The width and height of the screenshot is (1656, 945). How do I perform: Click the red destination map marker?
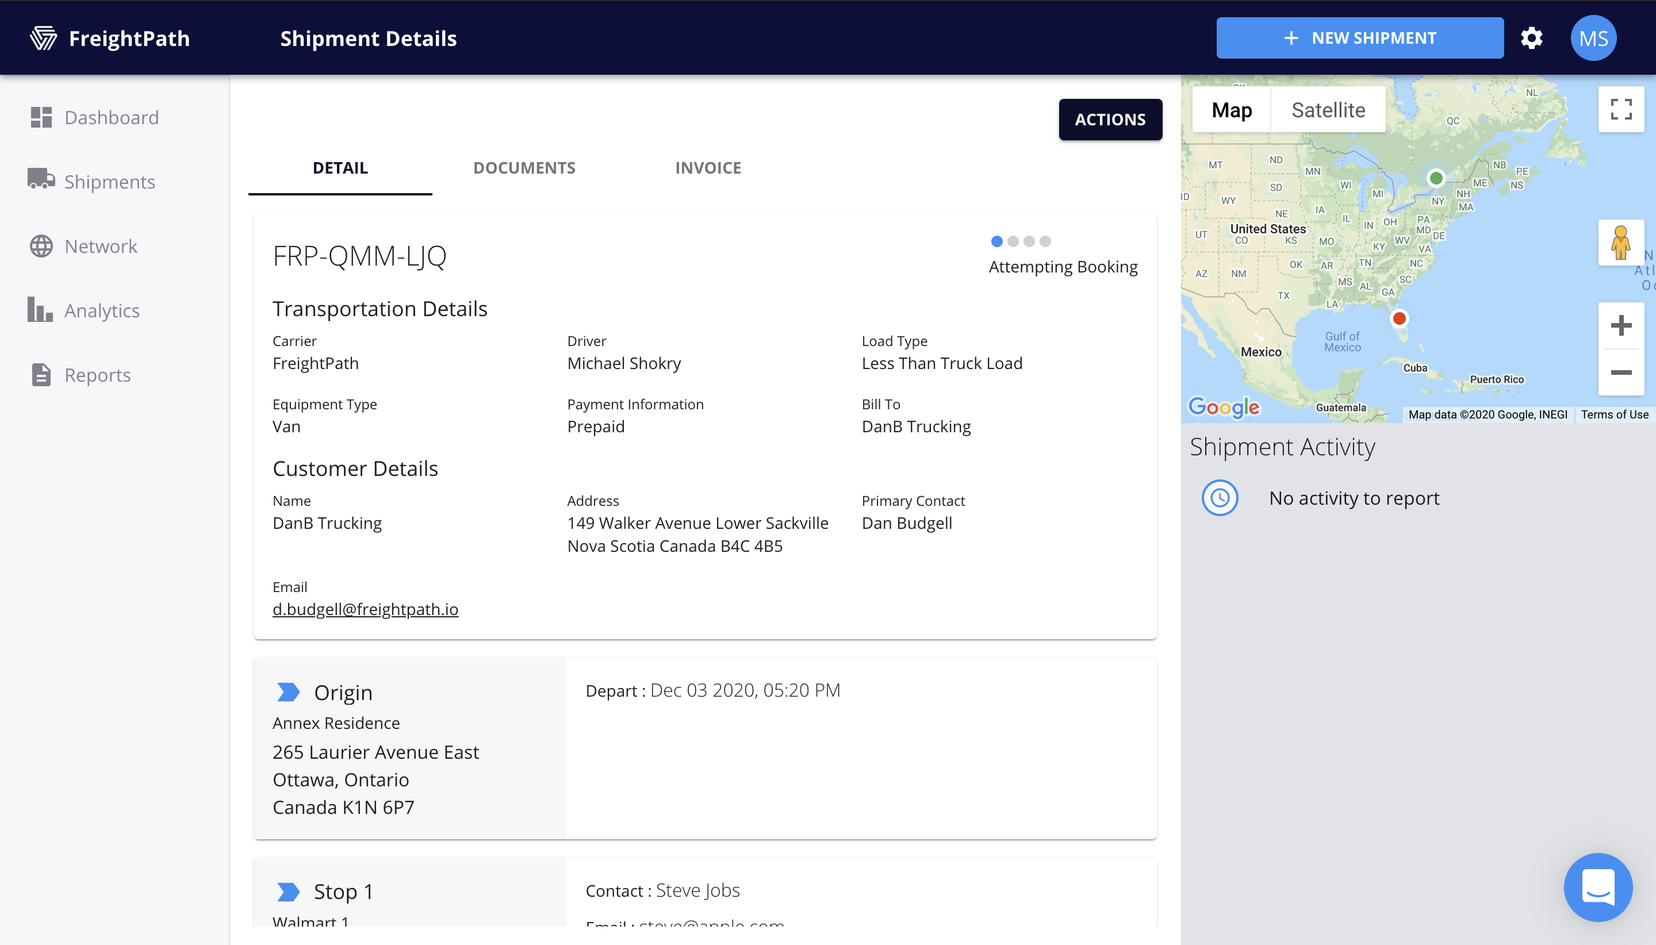pyautogui.click(x=1399, y=318)
